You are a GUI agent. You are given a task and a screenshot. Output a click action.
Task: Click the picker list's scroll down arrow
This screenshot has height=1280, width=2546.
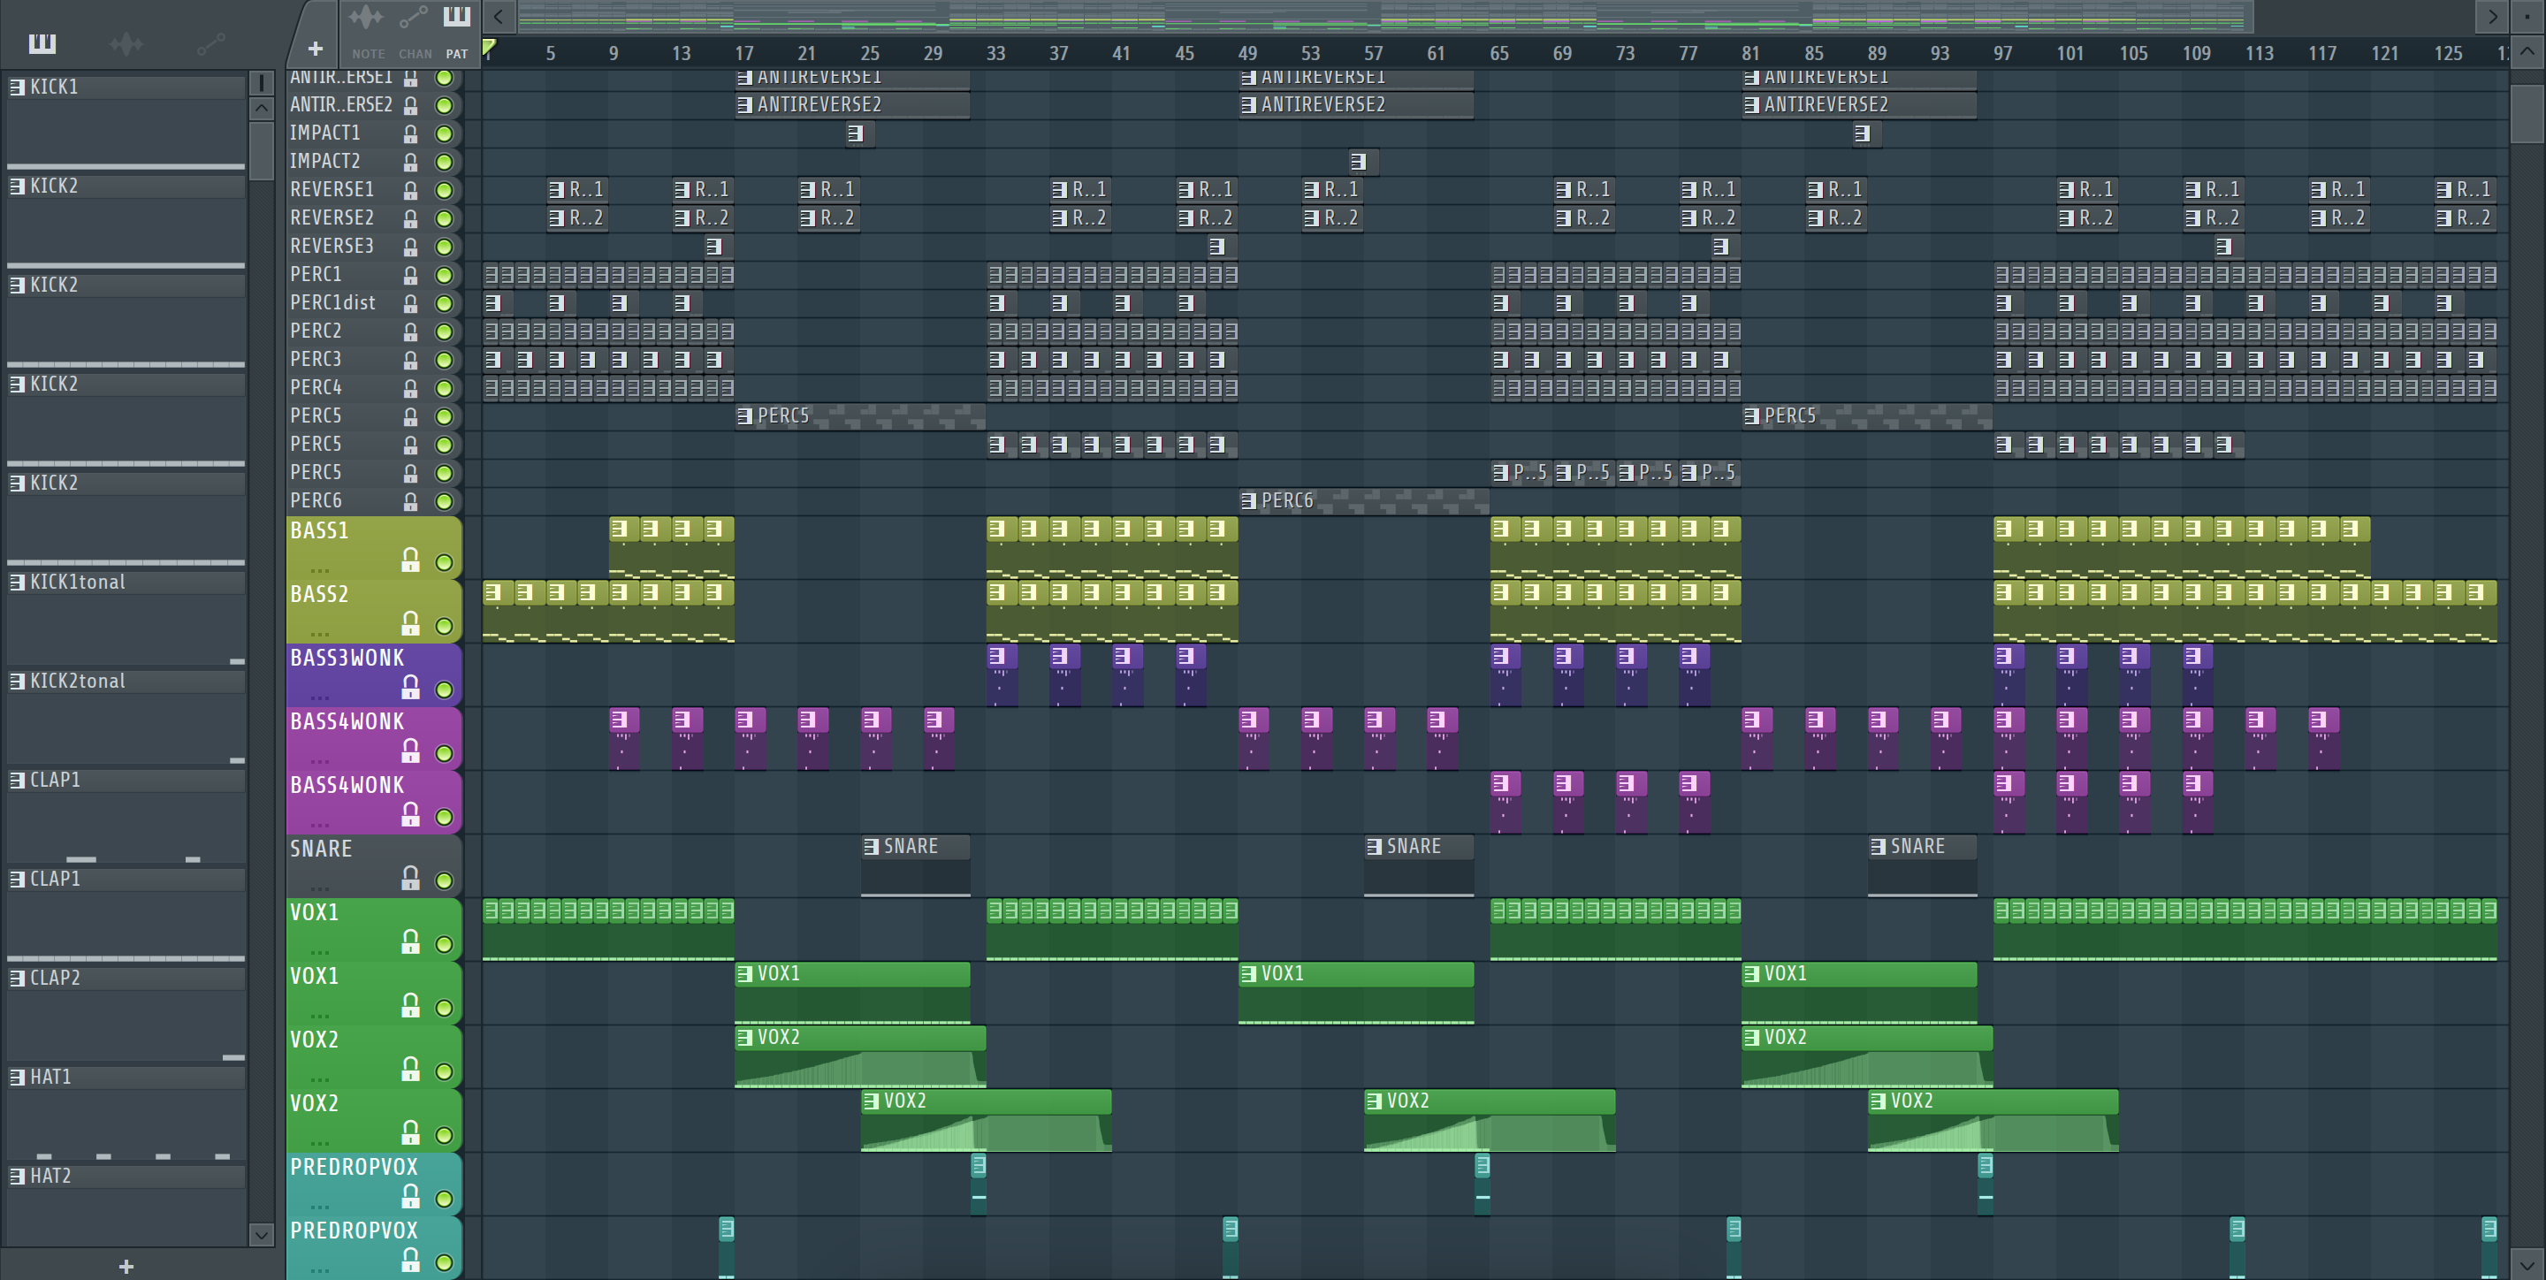tap(261, 1233)
